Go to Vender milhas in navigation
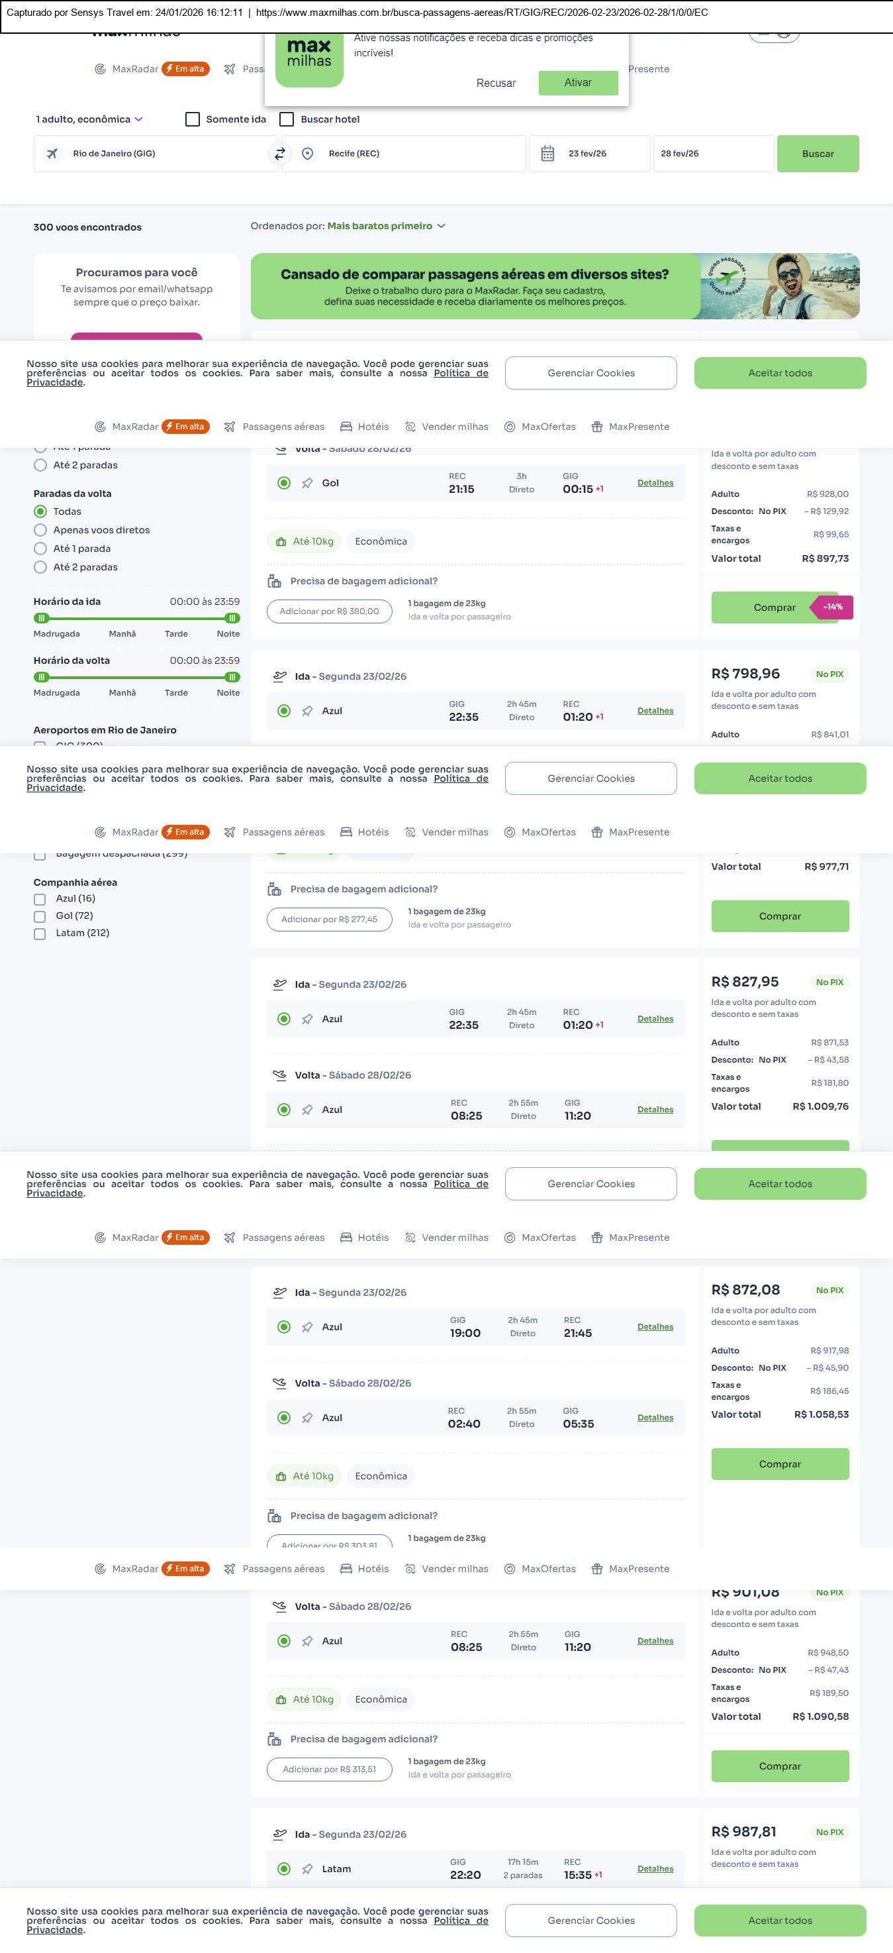 tap(447, 427)
